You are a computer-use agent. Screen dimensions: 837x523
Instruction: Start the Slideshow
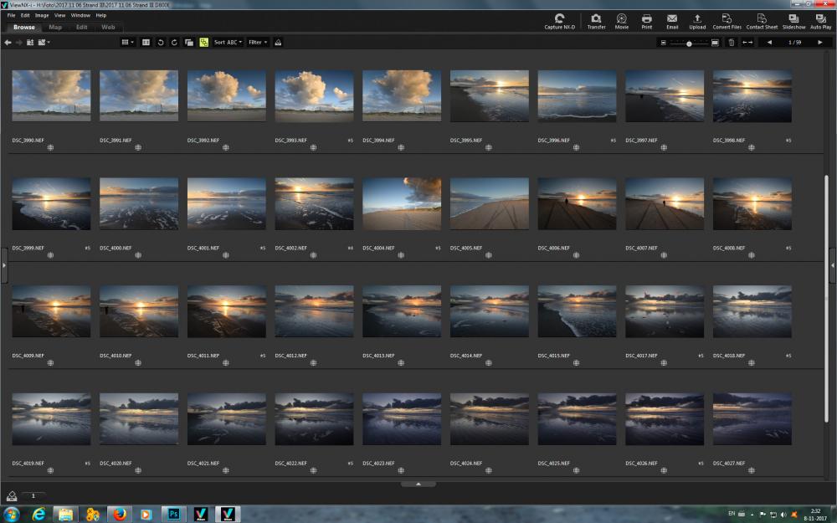tap(793, 22)
